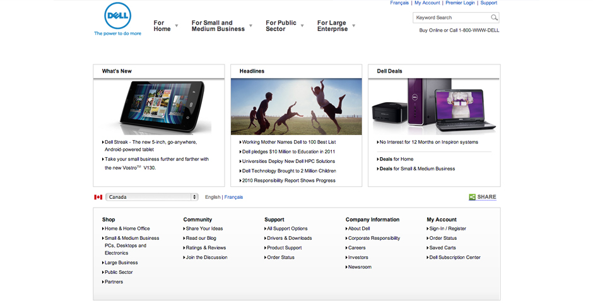
Task: Click the Français link at top
Action: 399,3
